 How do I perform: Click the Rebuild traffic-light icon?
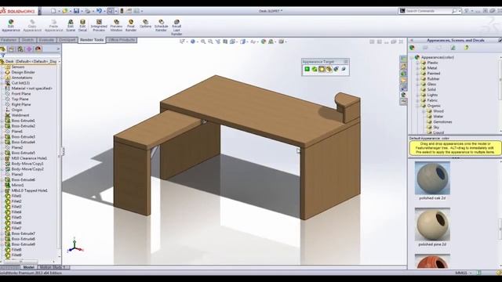tap(122, 11)
